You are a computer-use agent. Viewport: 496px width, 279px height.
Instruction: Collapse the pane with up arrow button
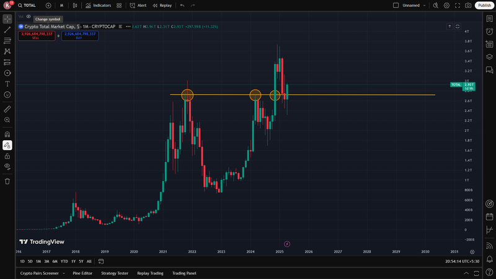[449, 27]
